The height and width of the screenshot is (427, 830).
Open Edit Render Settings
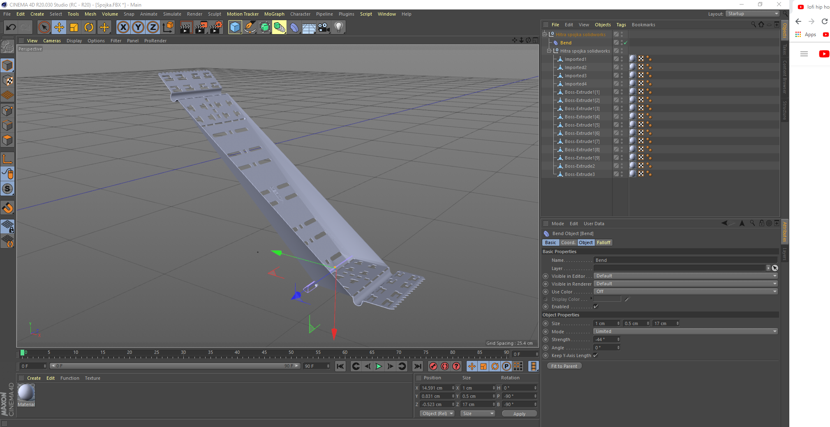[215, 27]
